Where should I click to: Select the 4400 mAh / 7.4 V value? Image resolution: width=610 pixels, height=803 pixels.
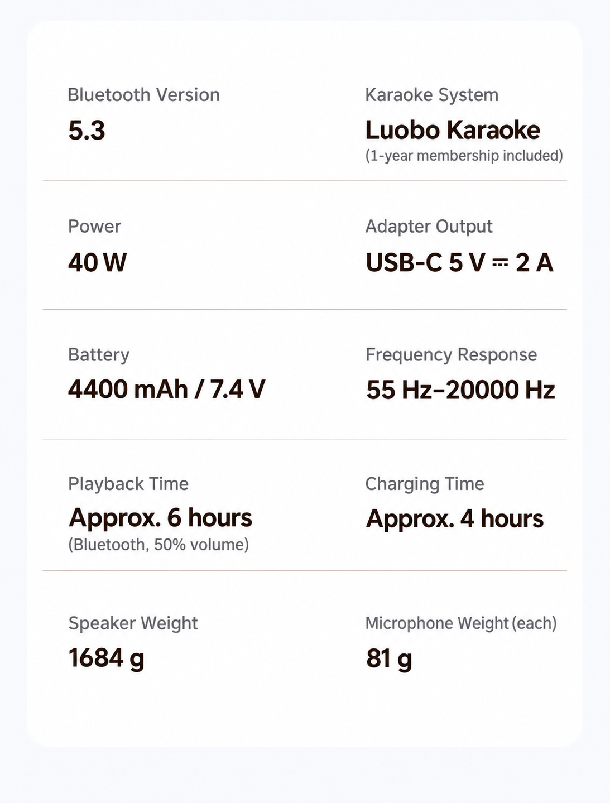[x=166, y=390]
